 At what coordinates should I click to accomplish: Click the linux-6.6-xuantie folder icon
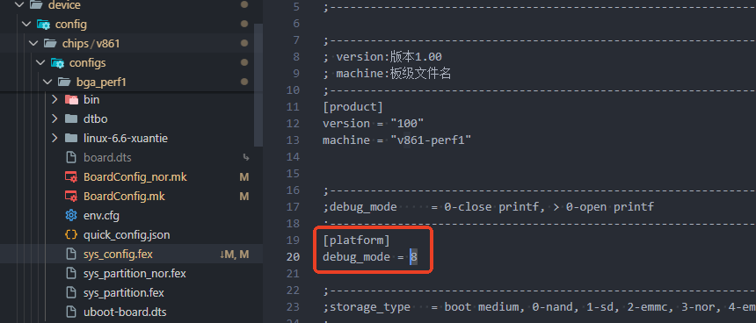71,139
